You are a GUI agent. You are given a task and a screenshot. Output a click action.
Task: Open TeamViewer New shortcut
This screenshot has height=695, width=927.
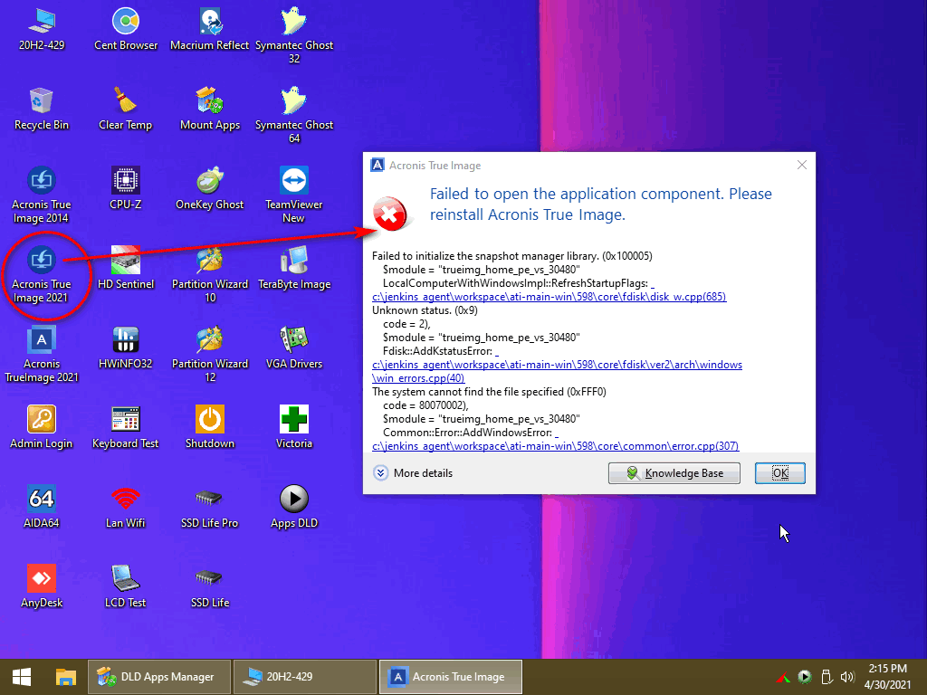coord(294,195)
